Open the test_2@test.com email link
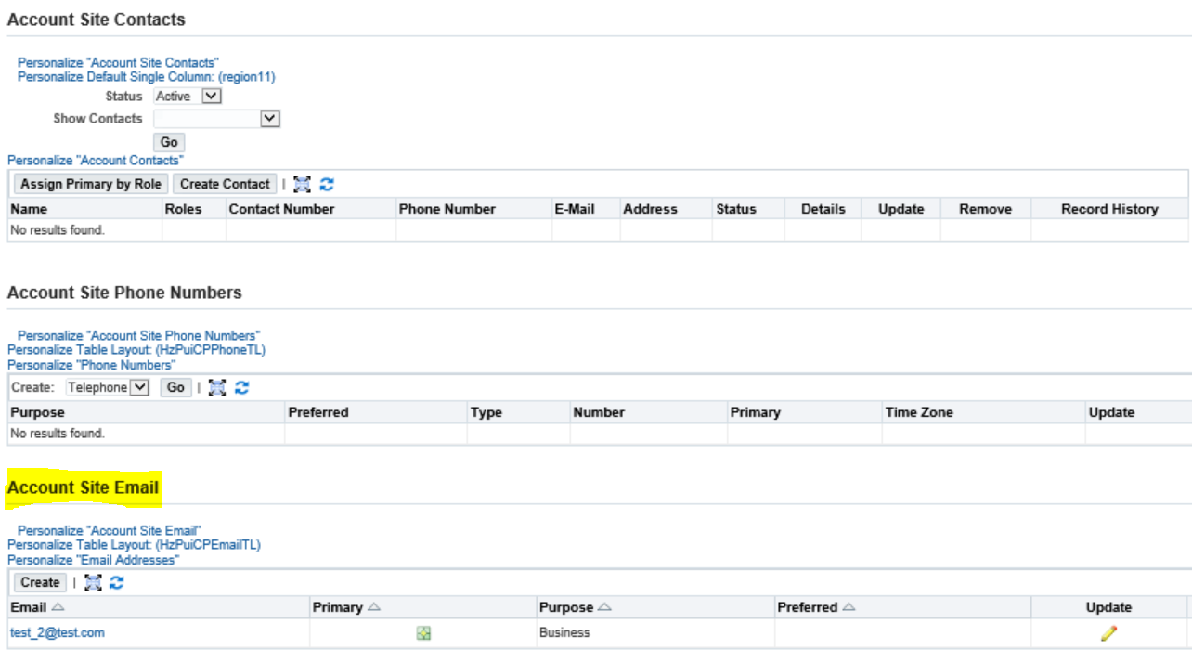 coord(58,632)
